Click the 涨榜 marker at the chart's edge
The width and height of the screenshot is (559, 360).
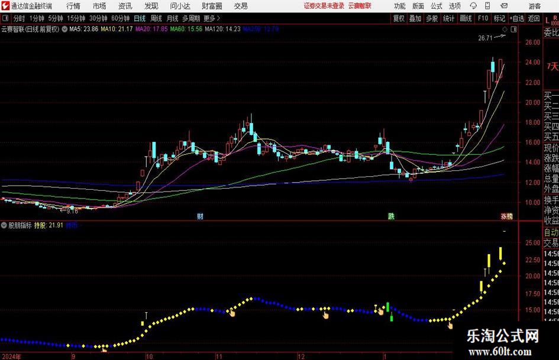pos(506,216)
